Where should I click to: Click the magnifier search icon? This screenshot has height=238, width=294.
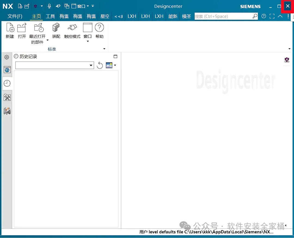(255, 16)
